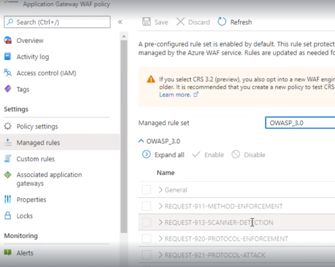Expand the General rule group
The width and height of the screenshot is (335, 267).
click(x=161, y=190)
